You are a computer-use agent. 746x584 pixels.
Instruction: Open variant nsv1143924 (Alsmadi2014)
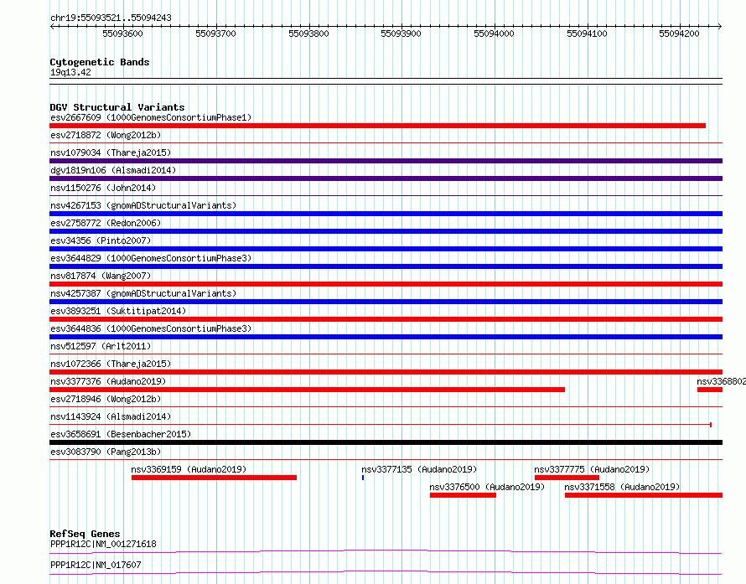pyautogui.click(x=111, y=416)
